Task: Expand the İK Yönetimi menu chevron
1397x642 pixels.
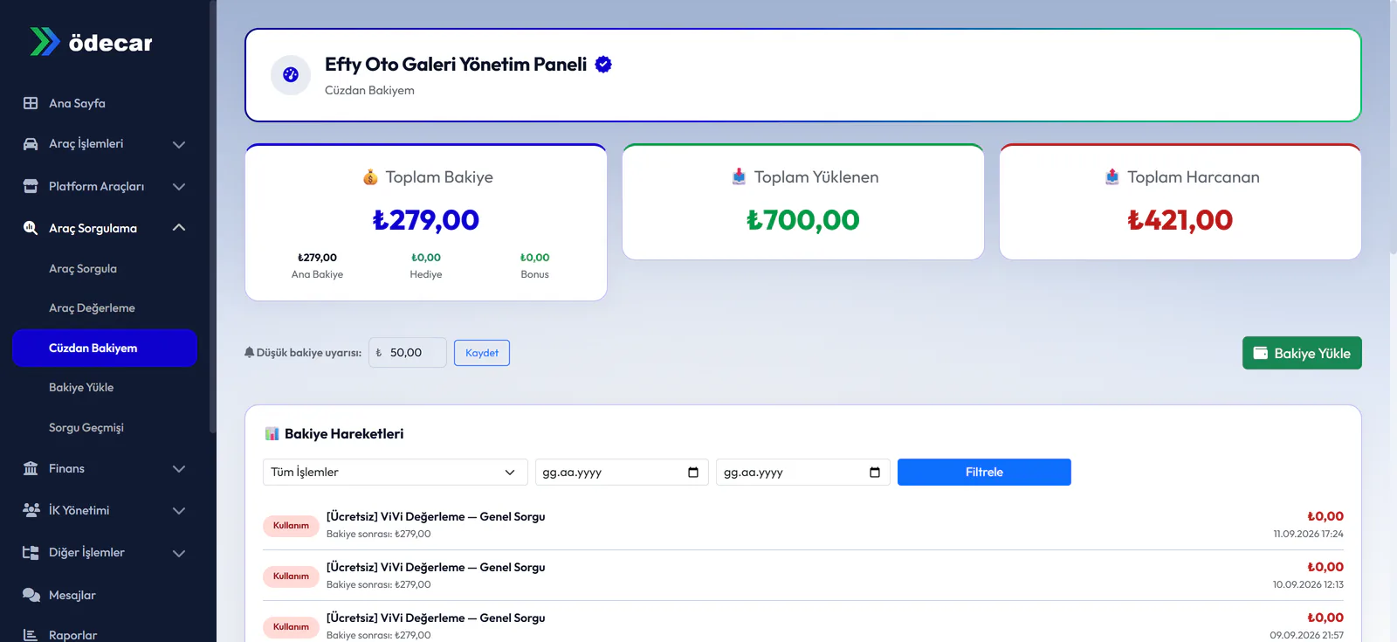Action: pyautogui.click(x=179, y=511)
